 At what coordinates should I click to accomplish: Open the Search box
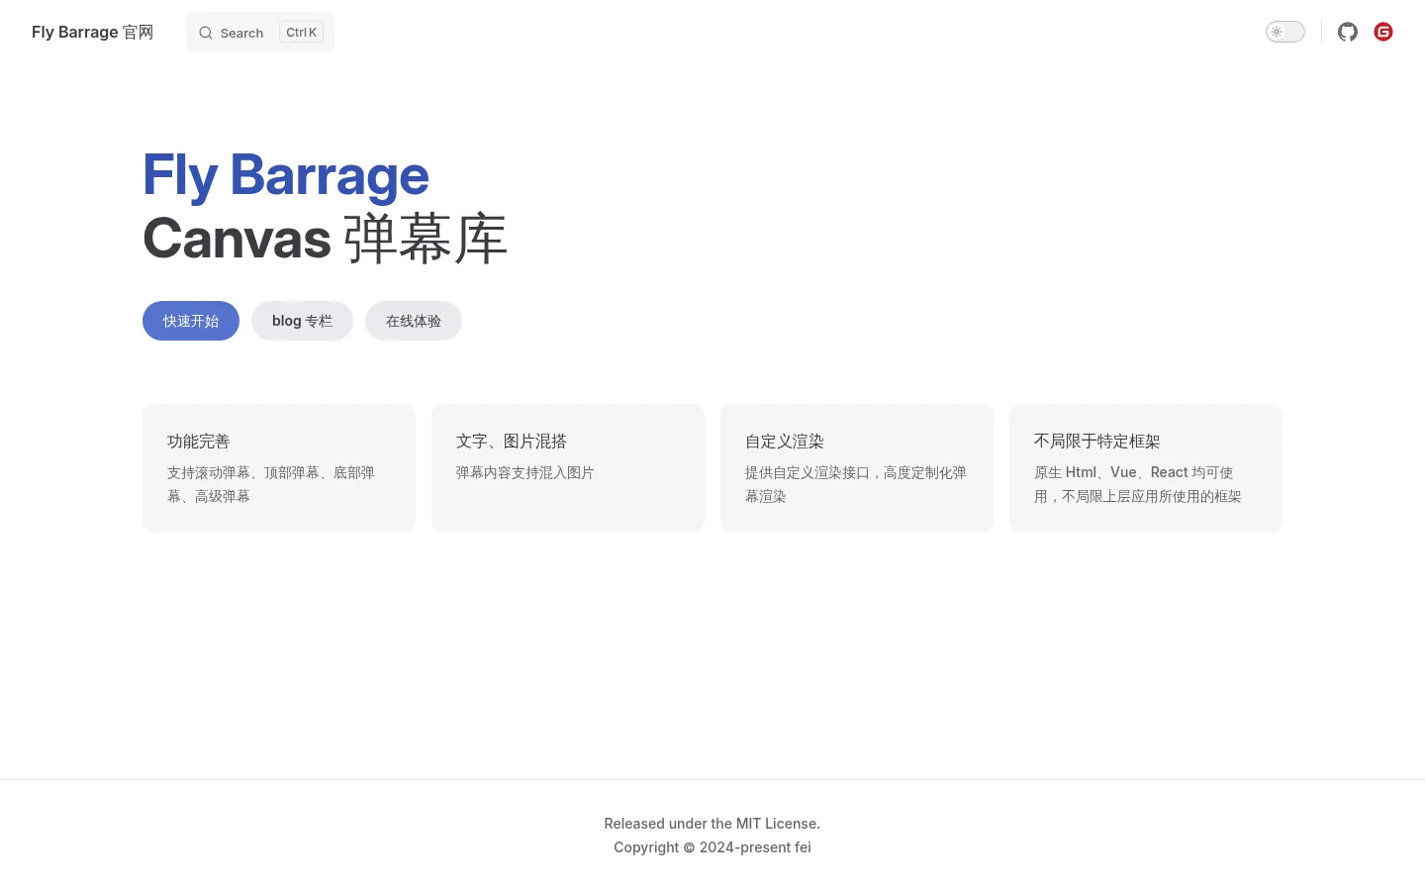tap(260, 32)
